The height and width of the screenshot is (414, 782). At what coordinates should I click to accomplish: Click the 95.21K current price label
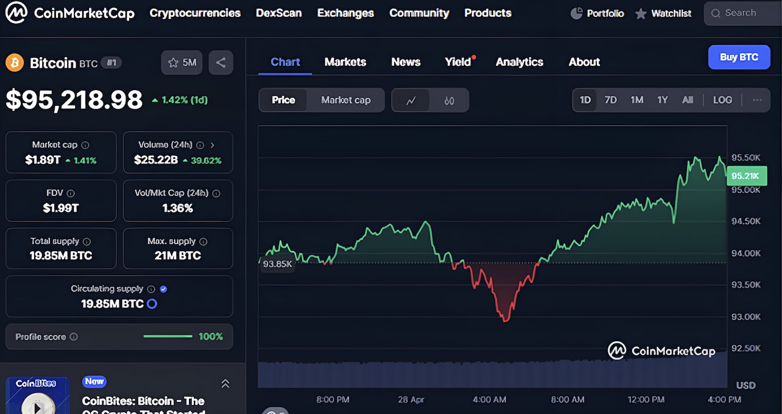(x=747, y=176)
